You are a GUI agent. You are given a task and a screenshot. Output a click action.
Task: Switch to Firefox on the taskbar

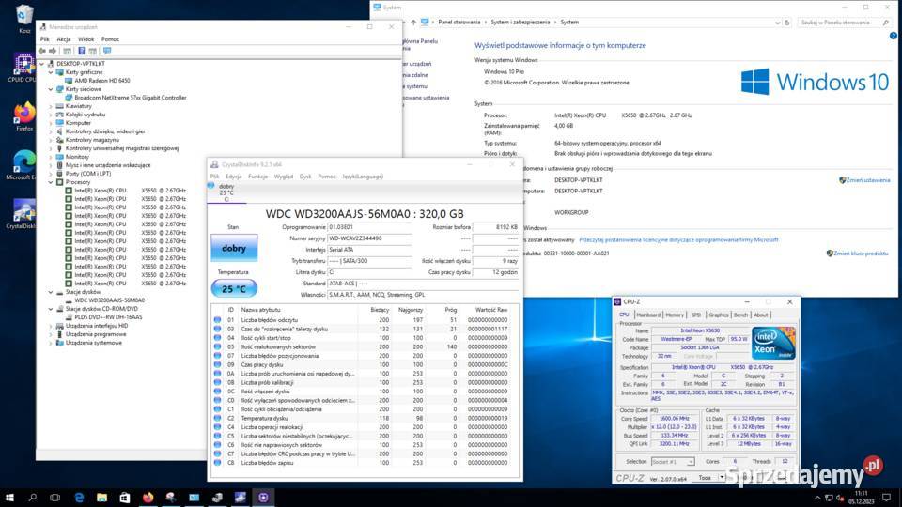[148, 498]
